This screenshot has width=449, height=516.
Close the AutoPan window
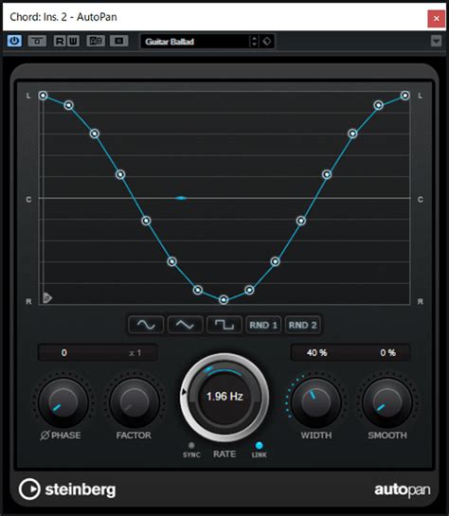point(436,18)
